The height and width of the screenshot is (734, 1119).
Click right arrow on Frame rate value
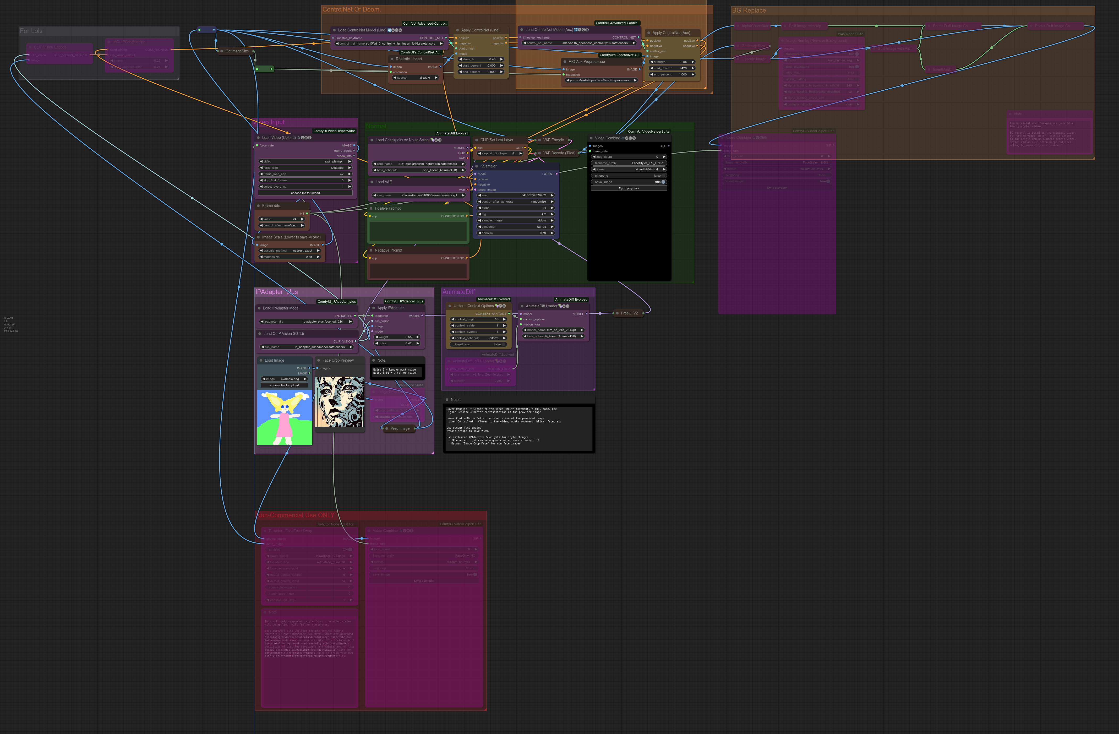[x=302, y=219]
